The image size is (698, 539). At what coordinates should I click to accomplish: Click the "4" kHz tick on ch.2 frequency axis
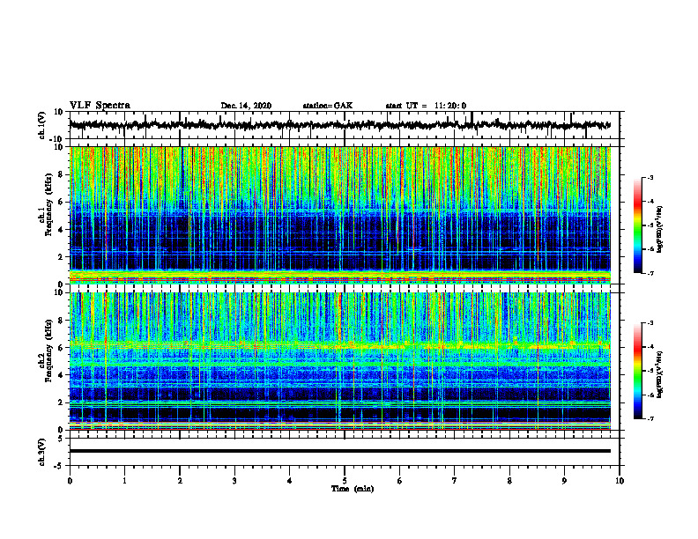[x=61, y=375]
